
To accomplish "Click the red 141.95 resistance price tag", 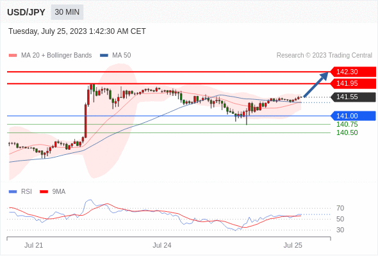I will pos(353,83).
